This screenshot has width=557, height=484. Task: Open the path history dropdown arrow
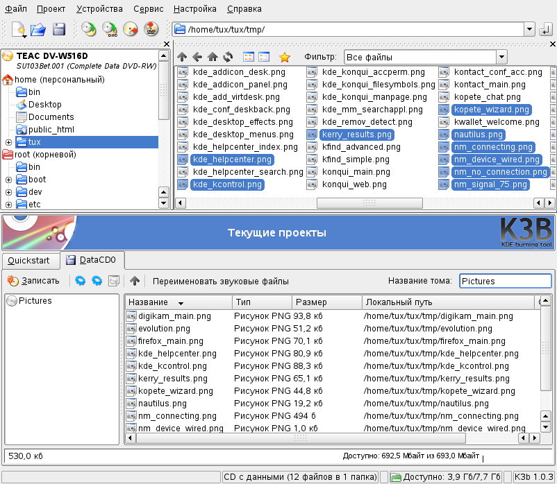[529, 29]
